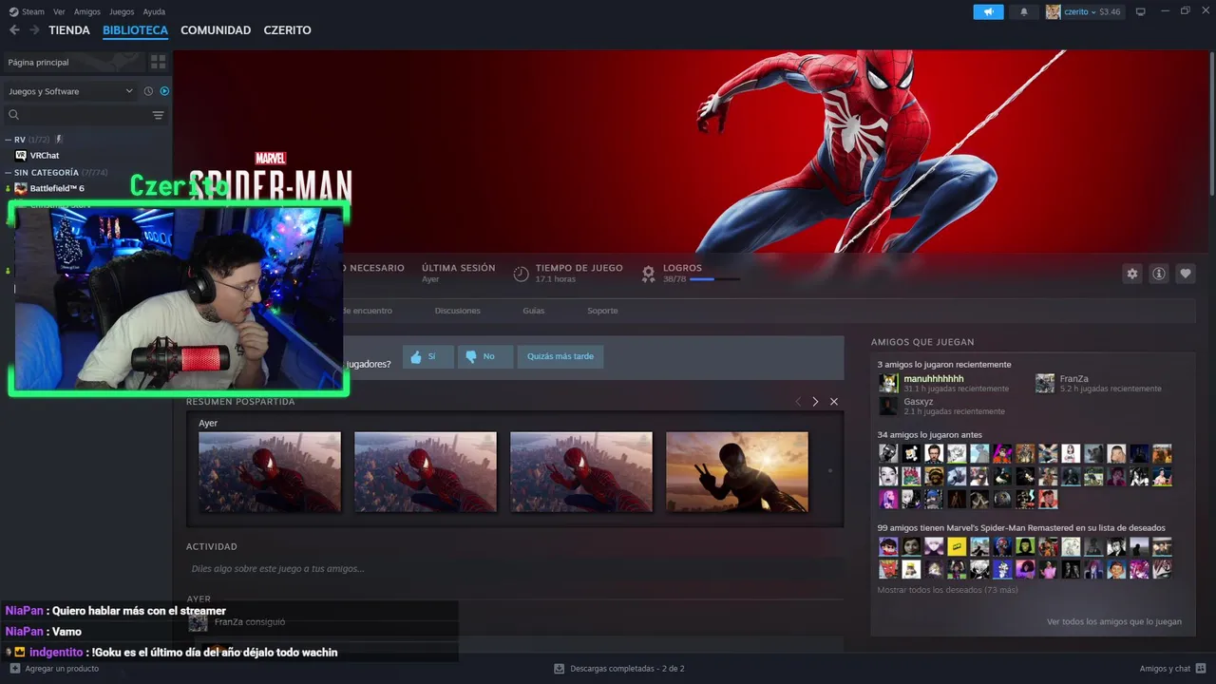The height and width of the screenshot is (684, 1216).
Task: Add Spider-Man to favorites heart icon
Action: [1186, 274]
